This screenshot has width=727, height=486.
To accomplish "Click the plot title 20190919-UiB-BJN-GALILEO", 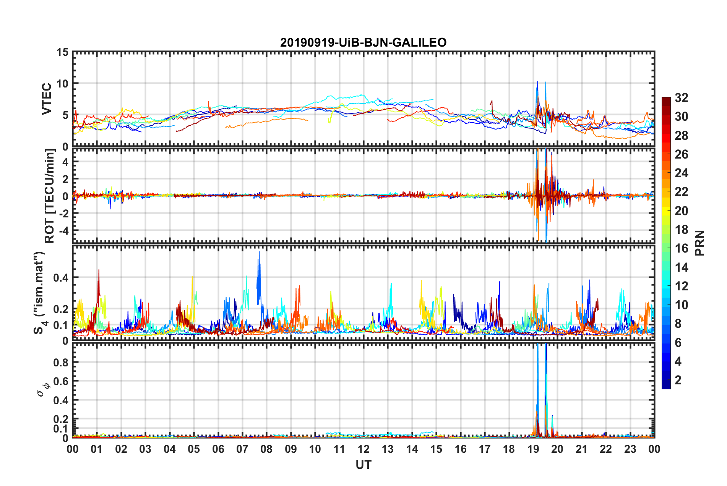I will pos(363,42).
